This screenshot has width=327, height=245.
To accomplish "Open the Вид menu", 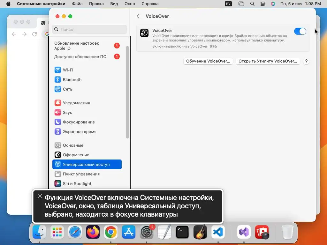I will click(x=114, y=4).
